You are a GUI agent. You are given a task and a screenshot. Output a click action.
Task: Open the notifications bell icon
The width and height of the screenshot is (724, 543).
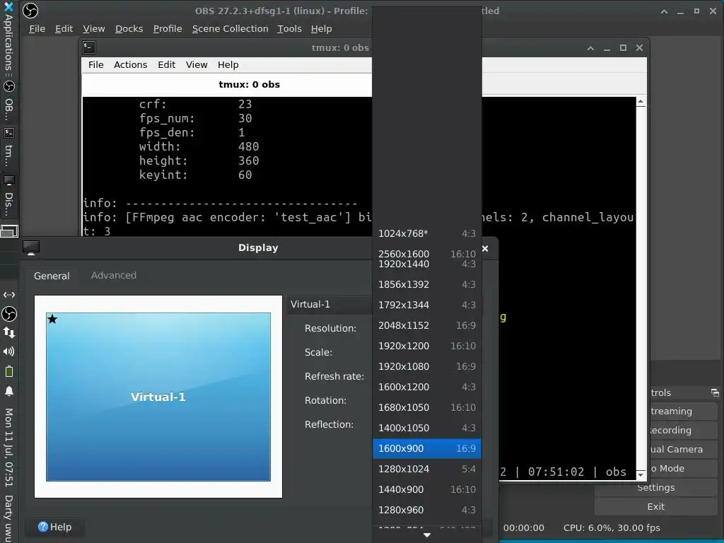coord(8,391)
